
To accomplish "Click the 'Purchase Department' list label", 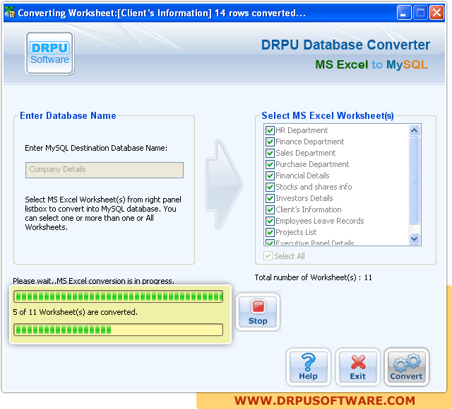I will (312, 164).
